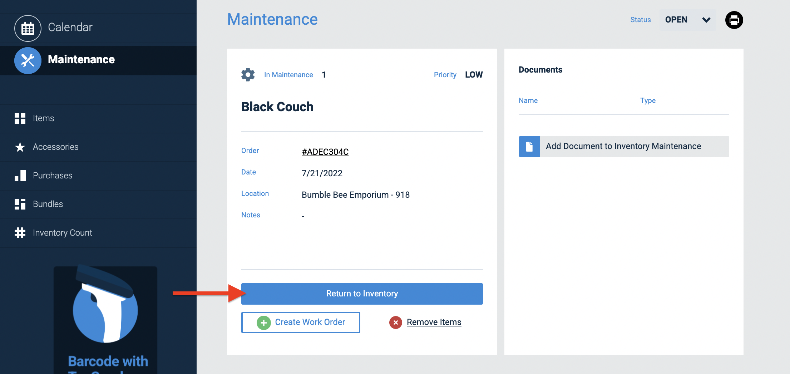Click the In Maintenance gear icon
The height and width of the screenshot is (374, 790).
(x=248, y=75)
